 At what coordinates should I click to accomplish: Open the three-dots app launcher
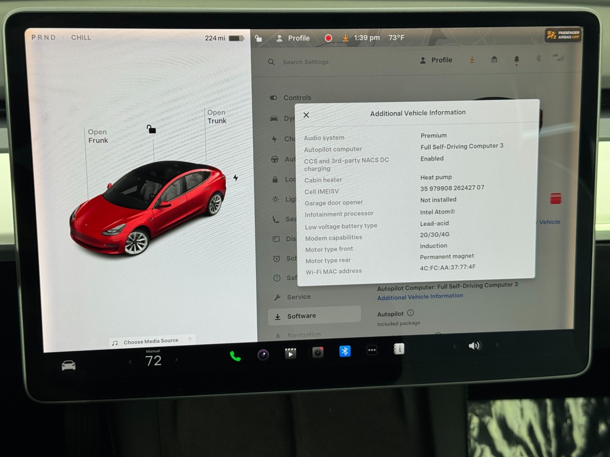[x=372, y=350]
